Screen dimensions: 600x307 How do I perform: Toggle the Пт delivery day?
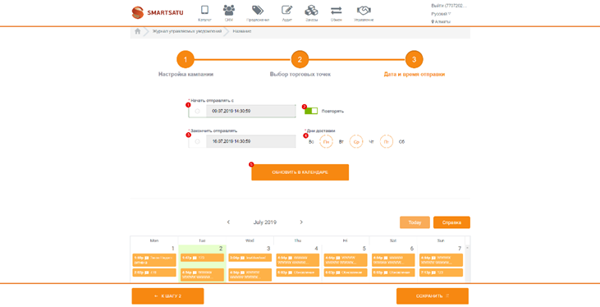click(386, 142)
